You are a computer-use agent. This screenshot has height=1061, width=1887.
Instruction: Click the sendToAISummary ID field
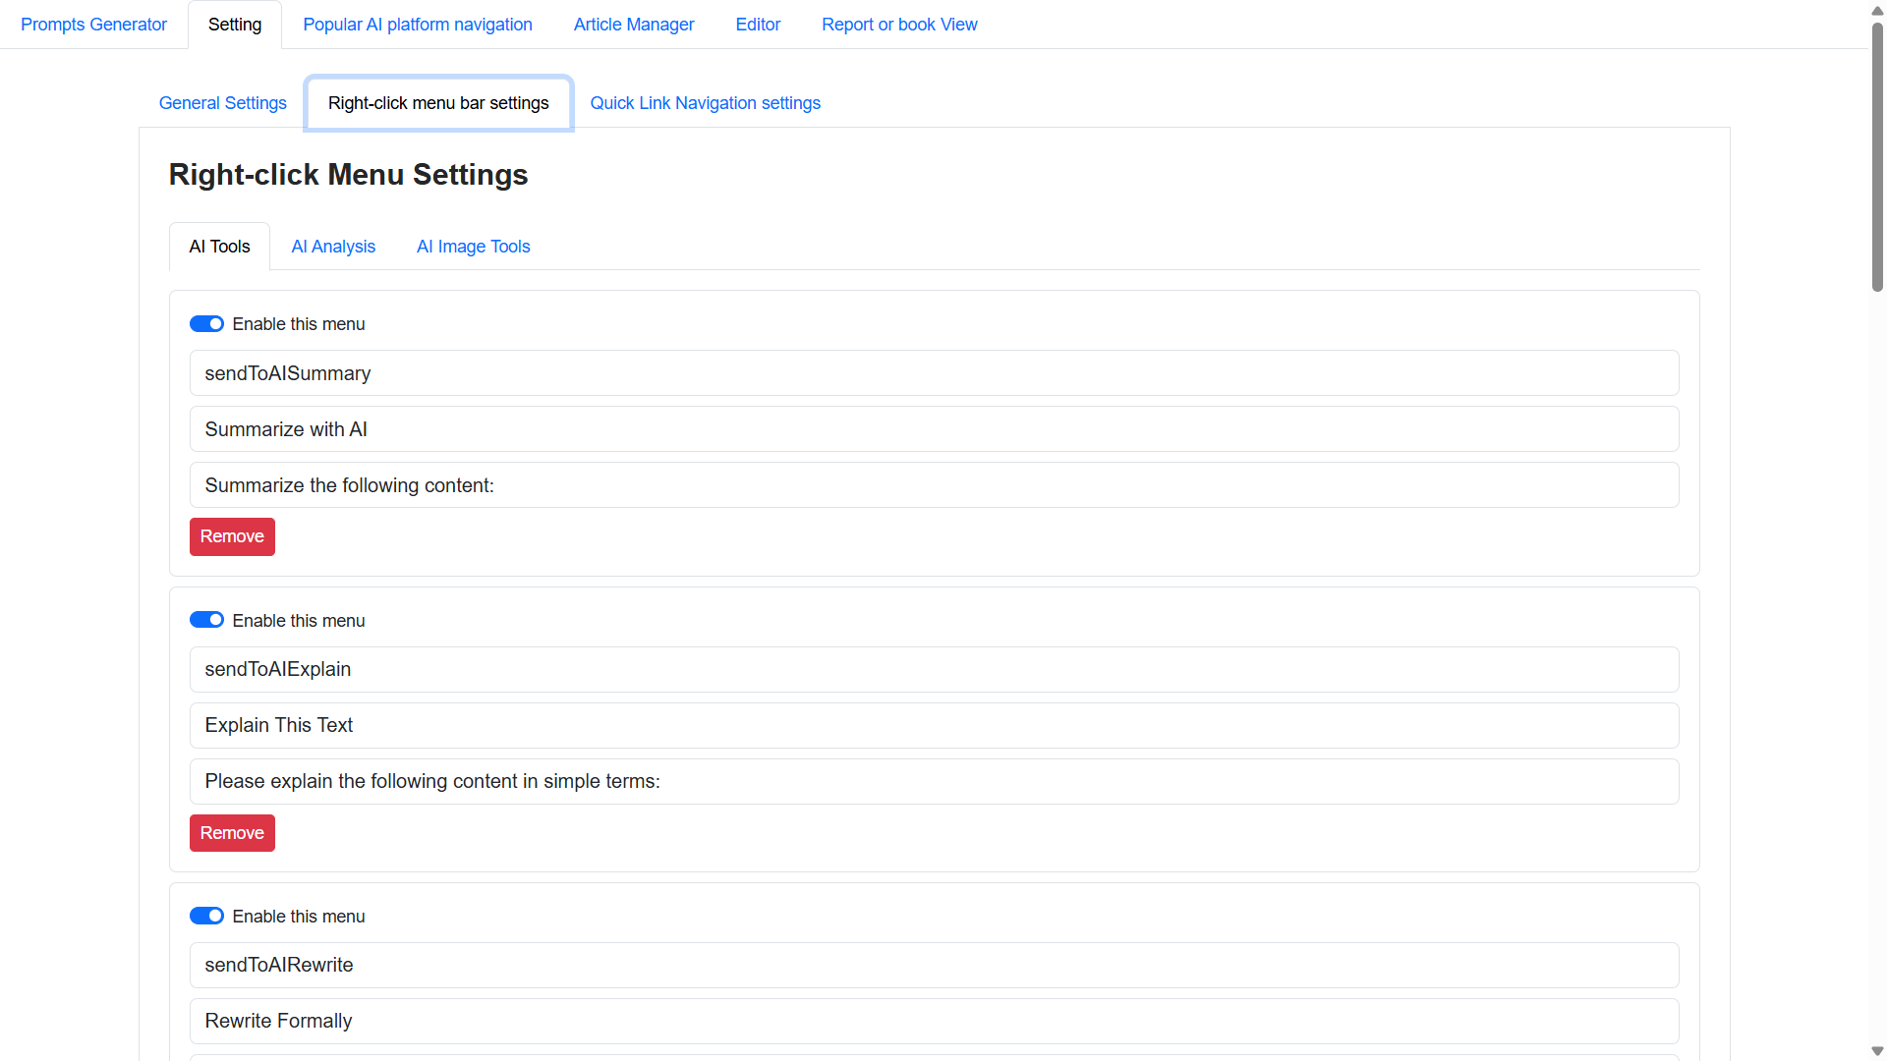coord(933,373)
